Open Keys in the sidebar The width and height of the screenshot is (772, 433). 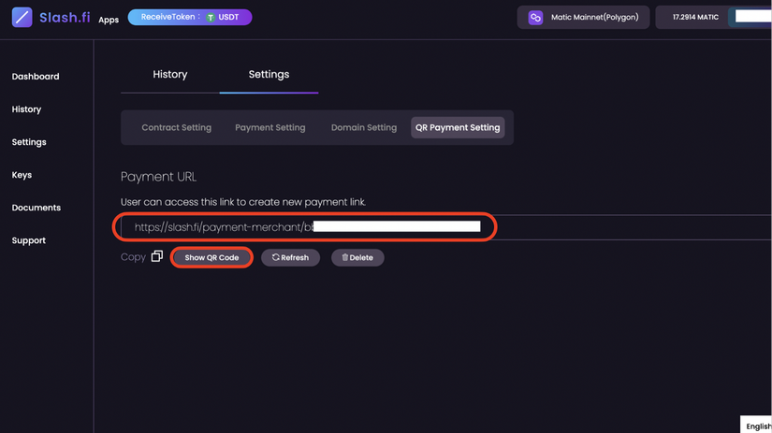pyautogui.click(x=22, y=175)
